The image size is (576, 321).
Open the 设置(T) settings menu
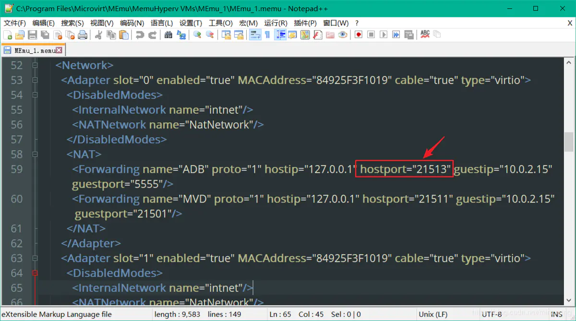(x=191, y=23)
